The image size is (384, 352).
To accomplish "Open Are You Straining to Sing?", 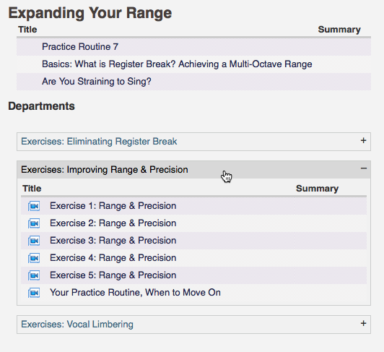I will tap(97, 82).
